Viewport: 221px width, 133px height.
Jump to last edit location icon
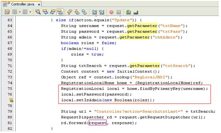point(7,12)
